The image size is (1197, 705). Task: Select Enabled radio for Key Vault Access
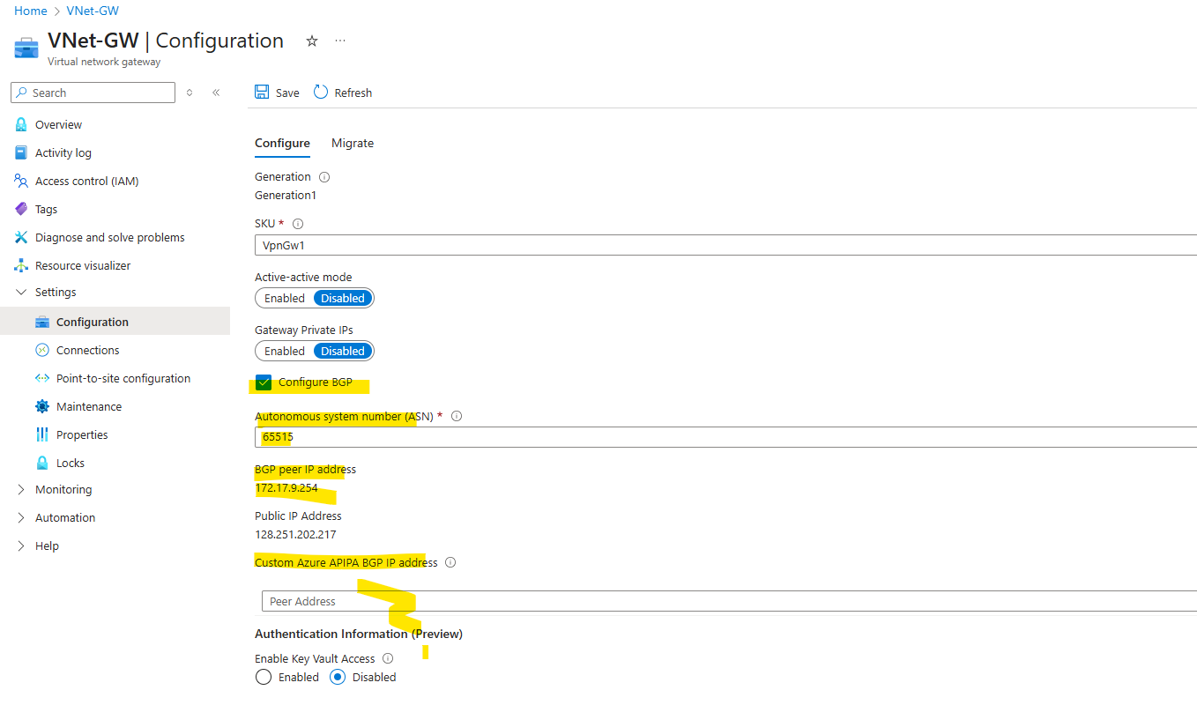(263, 678)
